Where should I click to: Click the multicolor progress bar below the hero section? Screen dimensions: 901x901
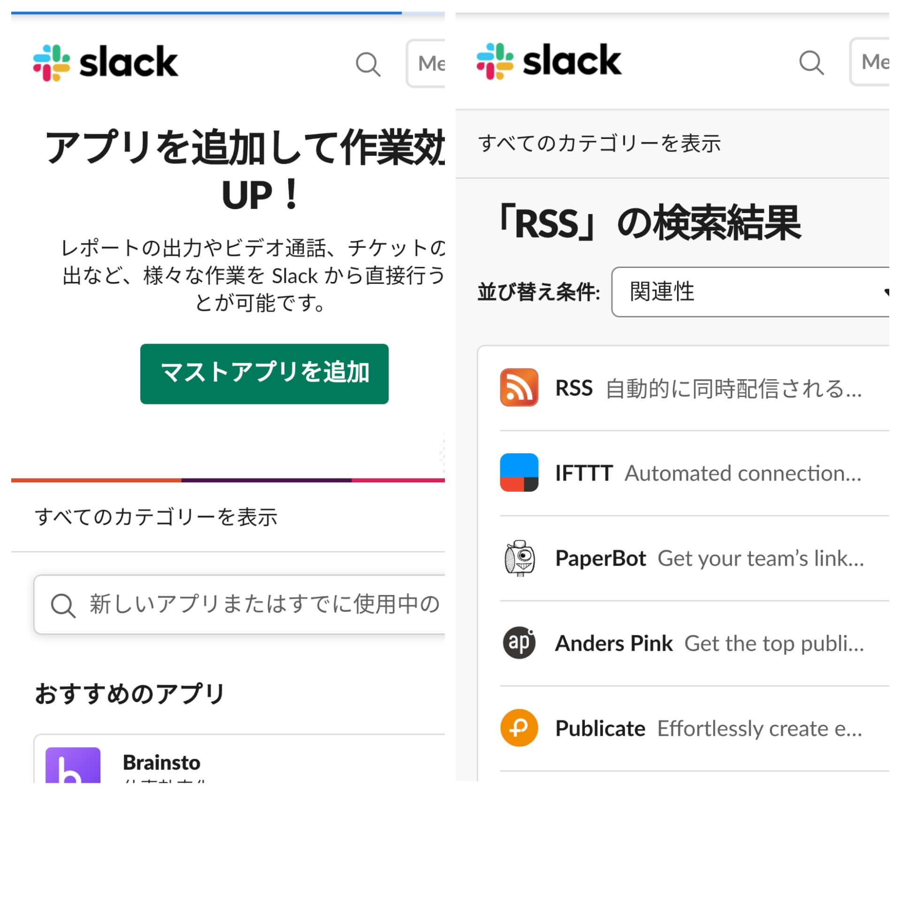(225, 480)
